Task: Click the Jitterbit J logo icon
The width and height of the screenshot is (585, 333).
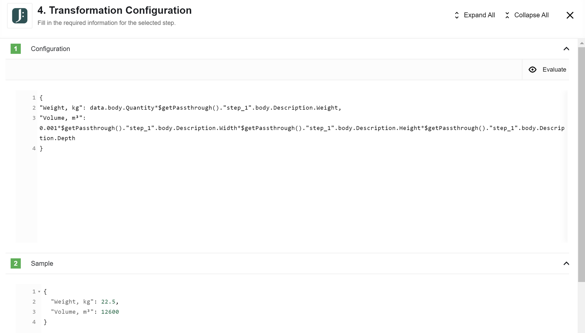Action: tap(19, 15)
